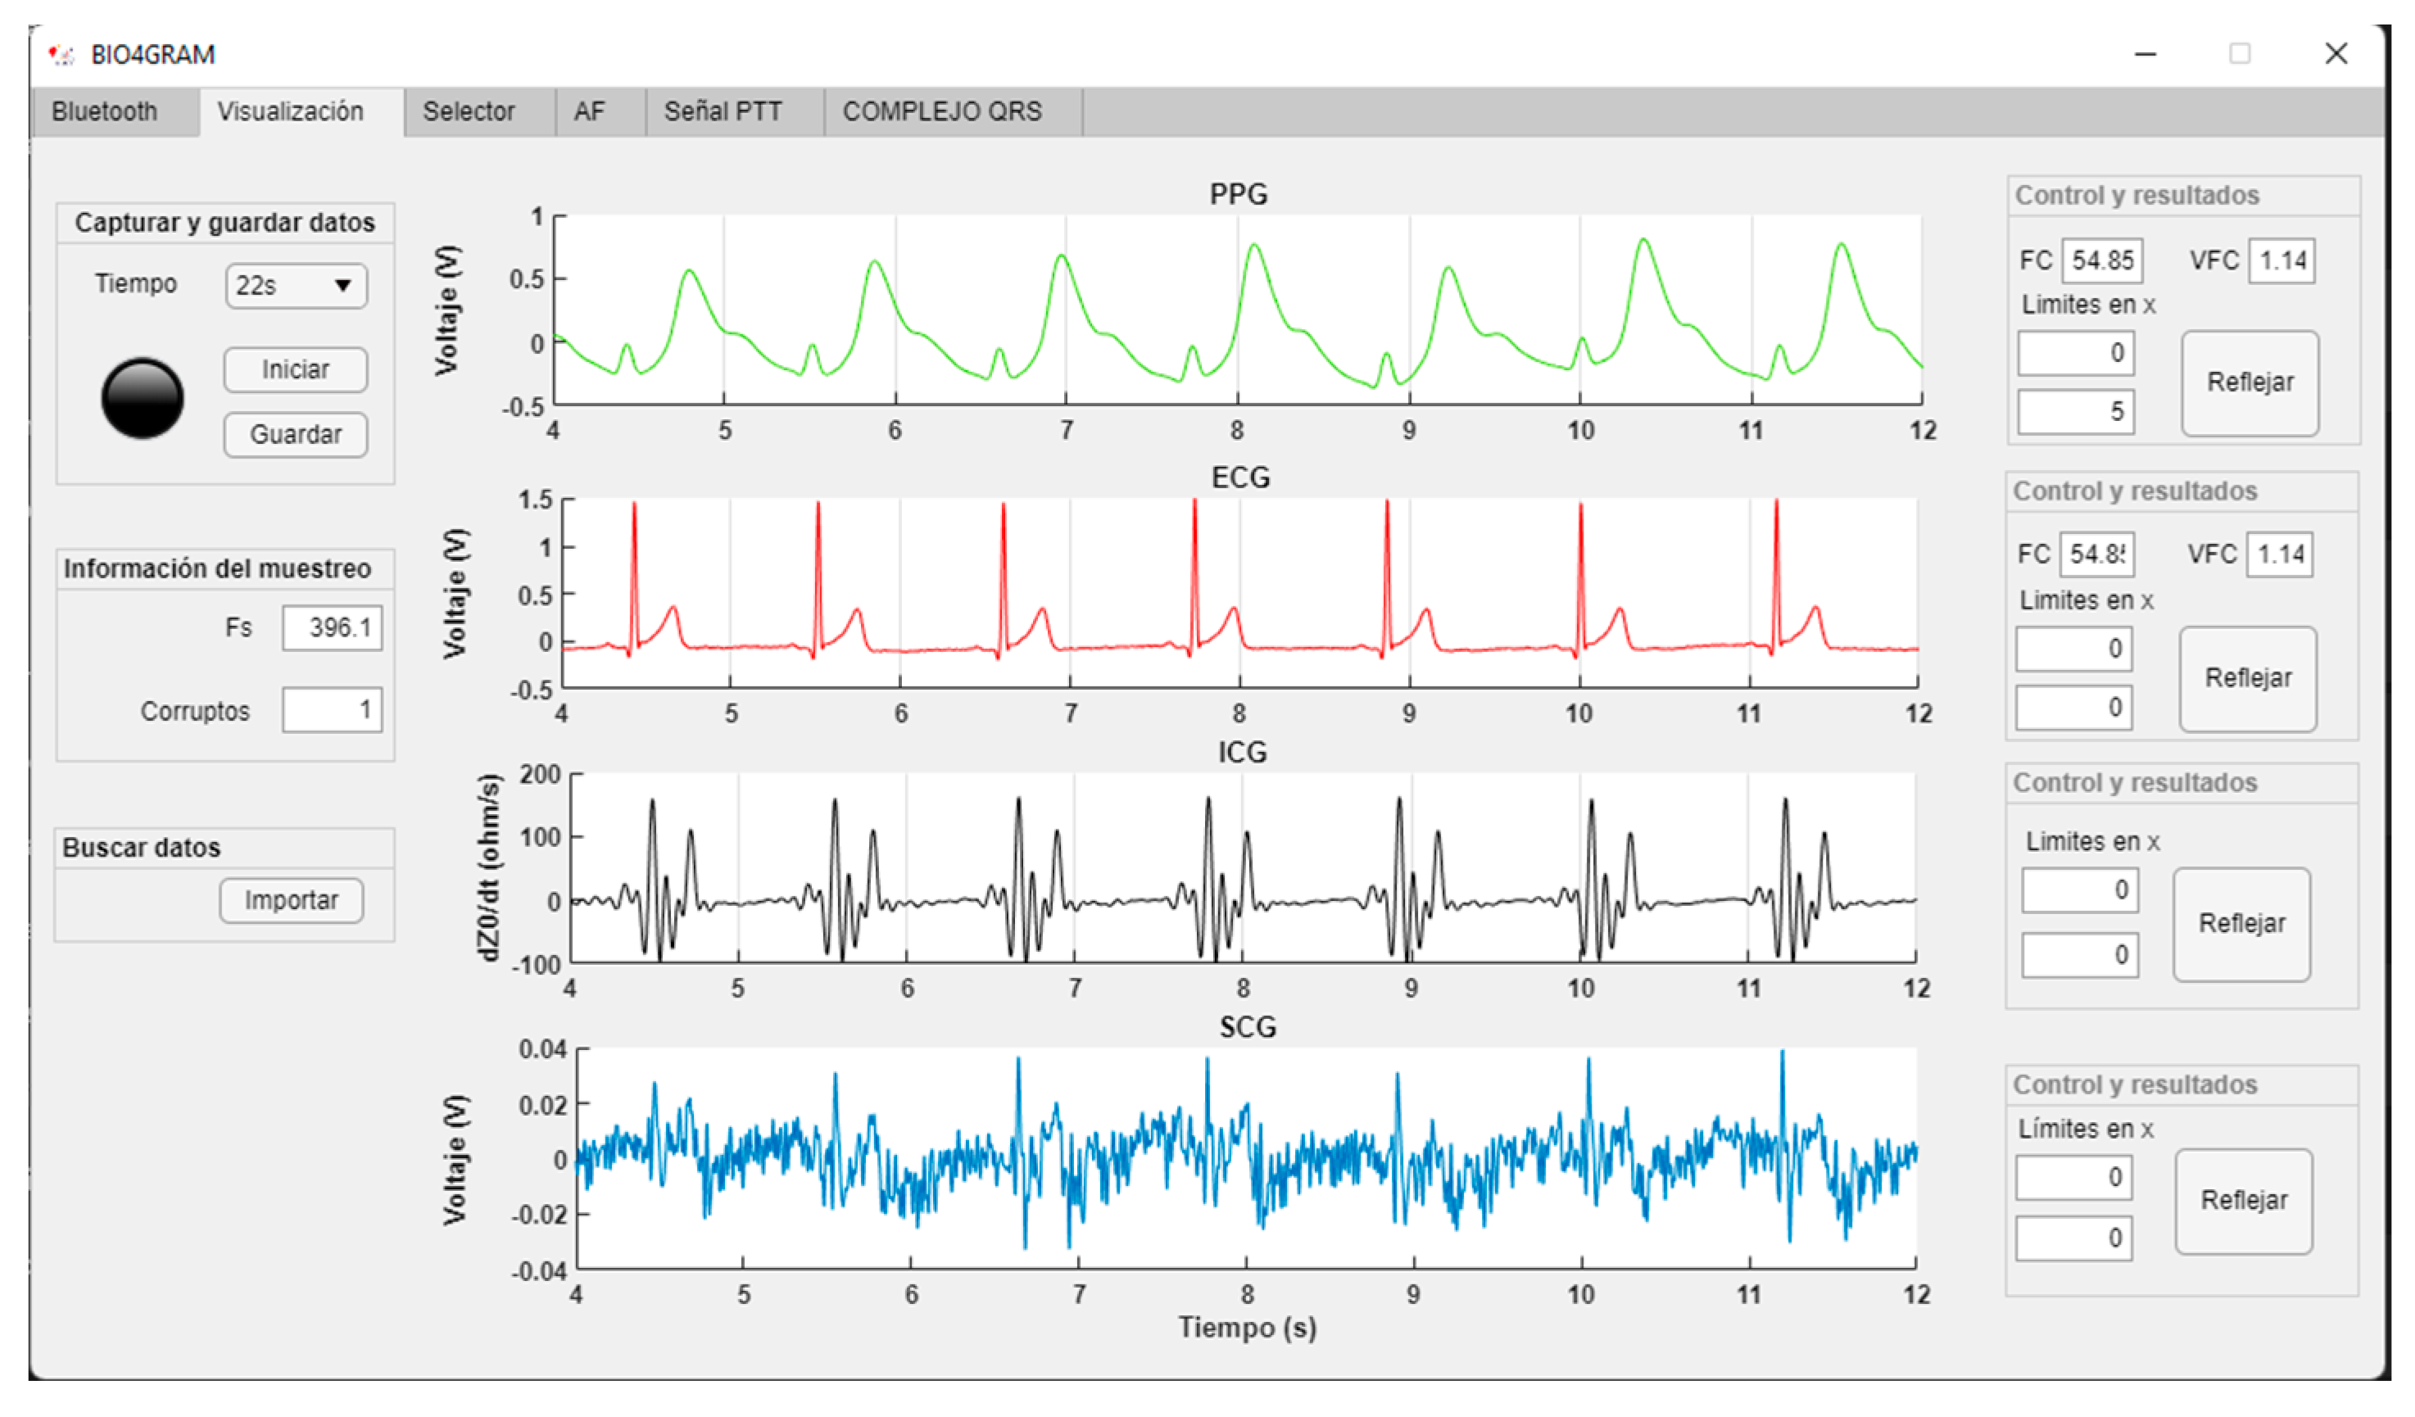This screenshot has width=2415, height=1417.
Task: Click Importar to search for data
Action: (x=292, y=901)
